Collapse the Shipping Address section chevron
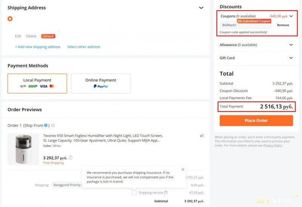302x207 pixels. tap(201, 8)
